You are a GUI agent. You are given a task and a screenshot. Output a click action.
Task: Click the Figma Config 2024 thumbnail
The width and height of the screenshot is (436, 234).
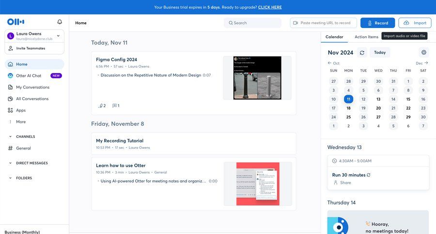[x=257, y=78]
